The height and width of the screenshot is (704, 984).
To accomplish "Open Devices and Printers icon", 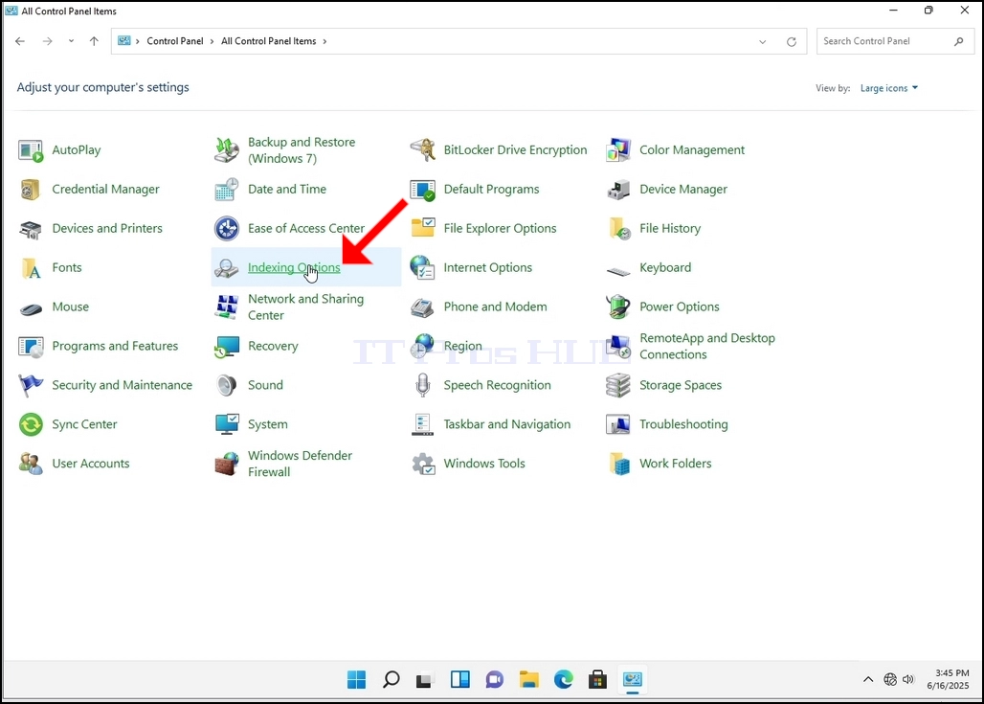I will click(x=31, y=229).
